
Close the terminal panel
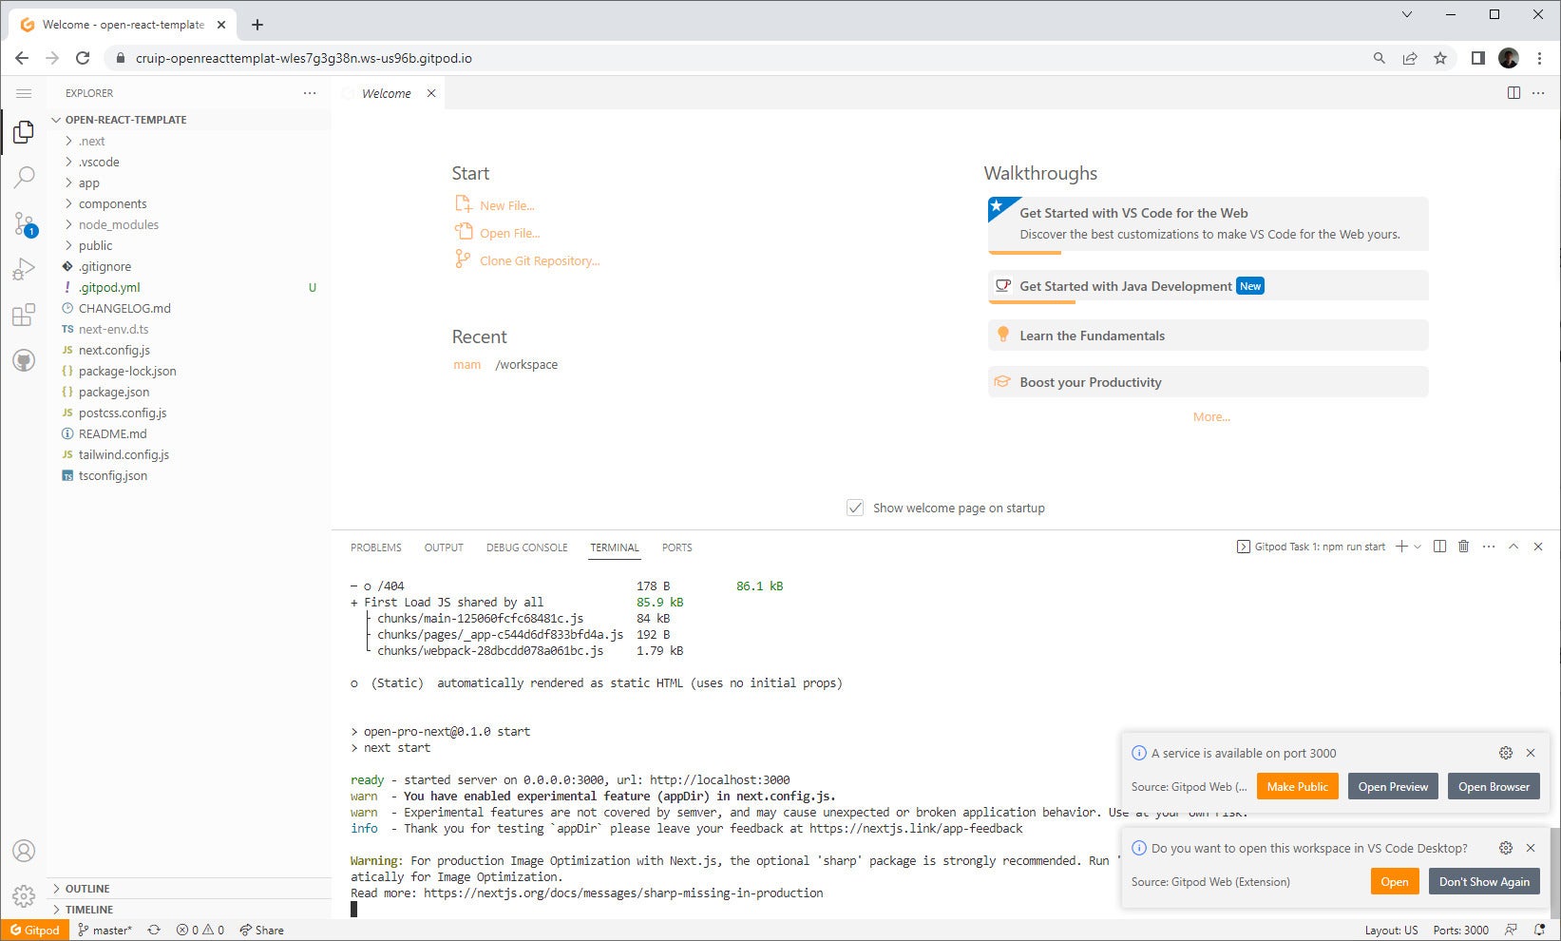1538,547
